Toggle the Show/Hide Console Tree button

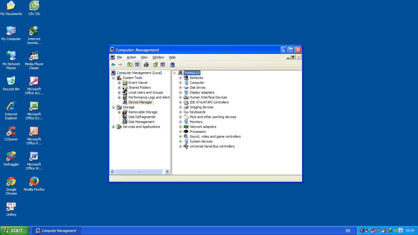coord(137,65)
